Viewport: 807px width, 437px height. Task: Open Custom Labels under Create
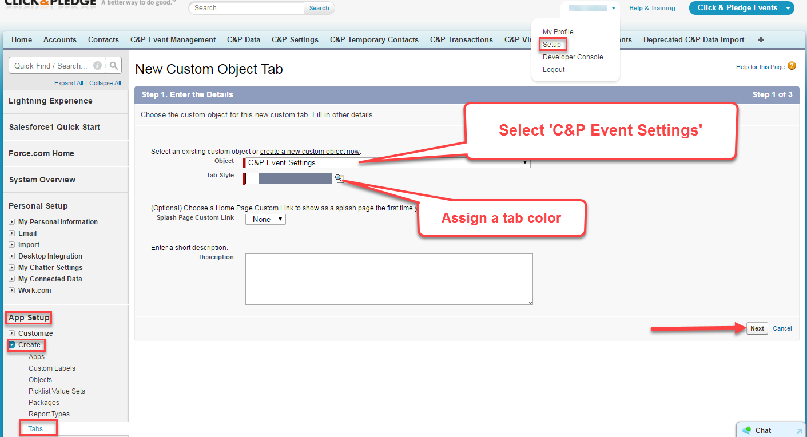(52, 368)
